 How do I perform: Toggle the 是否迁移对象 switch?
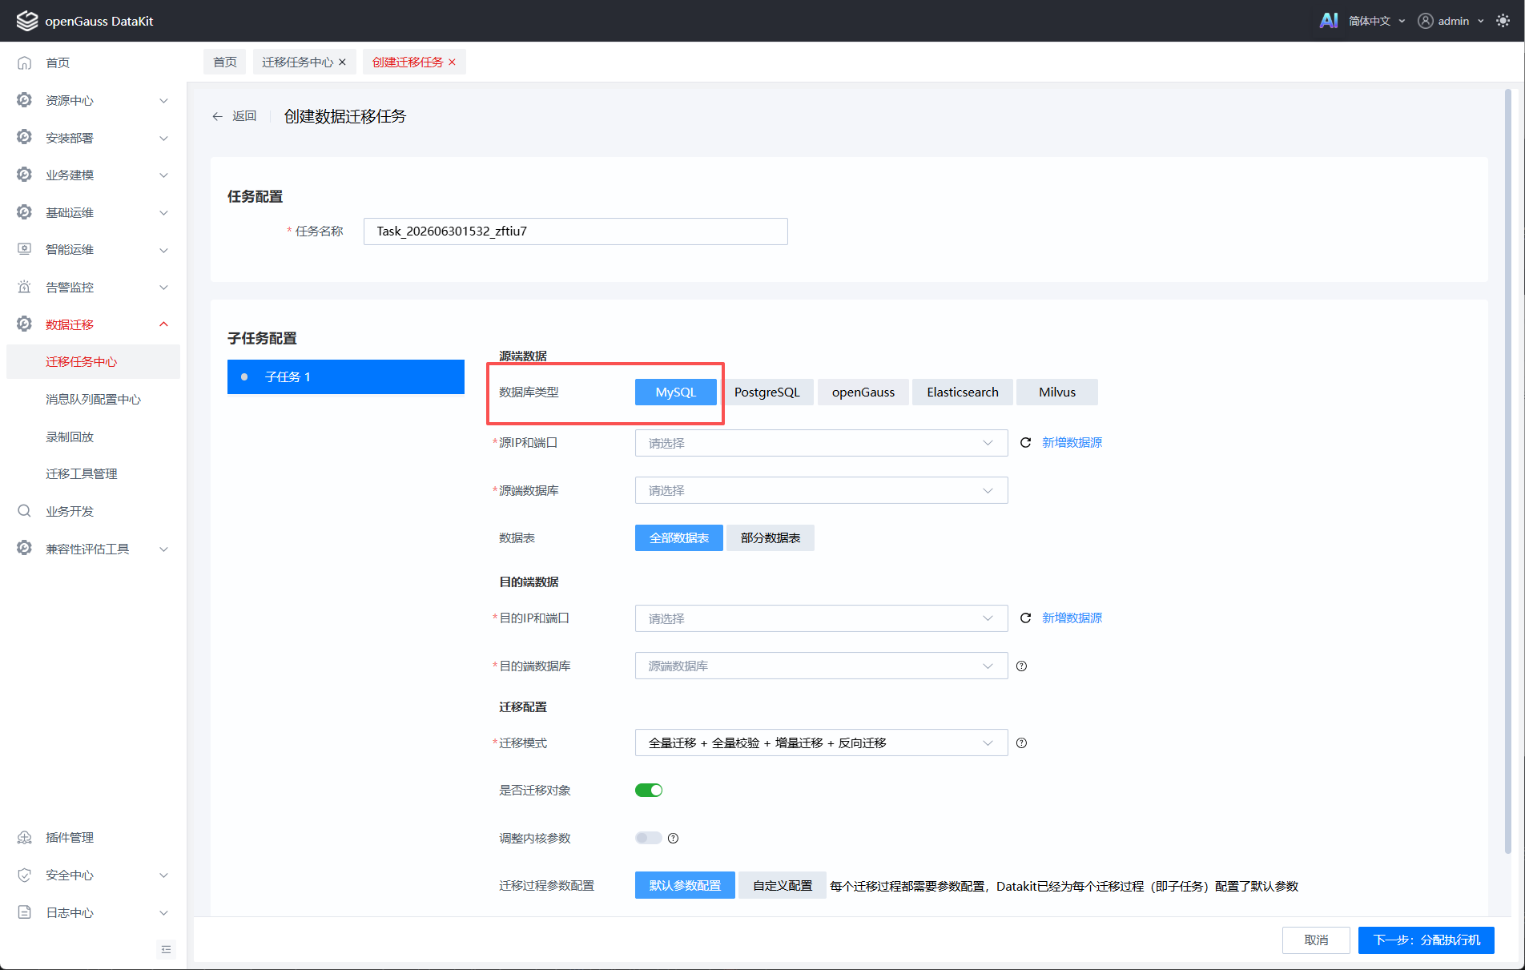pos(649,791)
